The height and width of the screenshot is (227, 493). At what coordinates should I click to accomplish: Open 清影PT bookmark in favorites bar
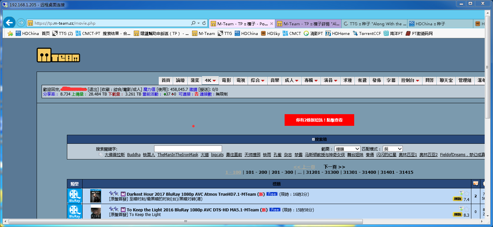click(x=313, y=33)
